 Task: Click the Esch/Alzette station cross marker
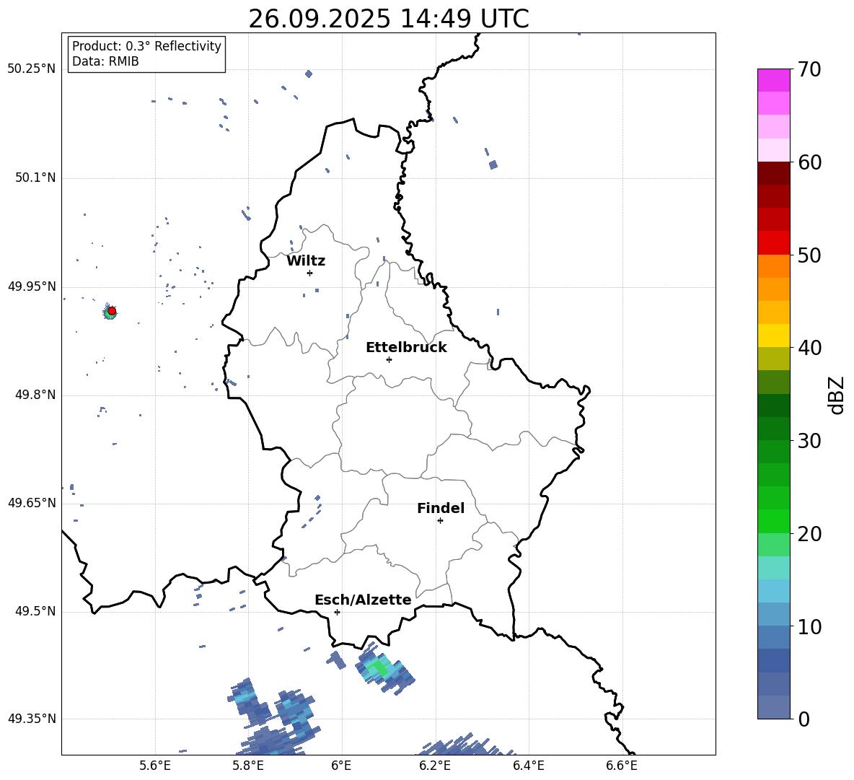(337, 612)
